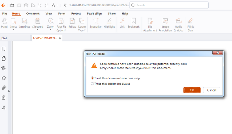Expand Clipboard dropdown arrow

[x=37, y=30]
